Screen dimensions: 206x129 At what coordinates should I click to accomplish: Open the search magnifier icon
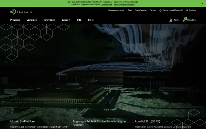pos(187,10)
